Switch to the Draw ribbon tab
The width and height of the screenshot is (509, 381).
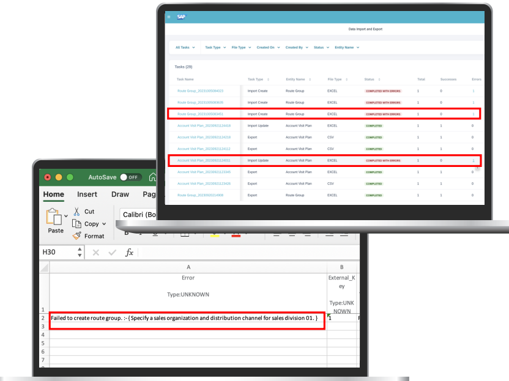click(120, 194)
